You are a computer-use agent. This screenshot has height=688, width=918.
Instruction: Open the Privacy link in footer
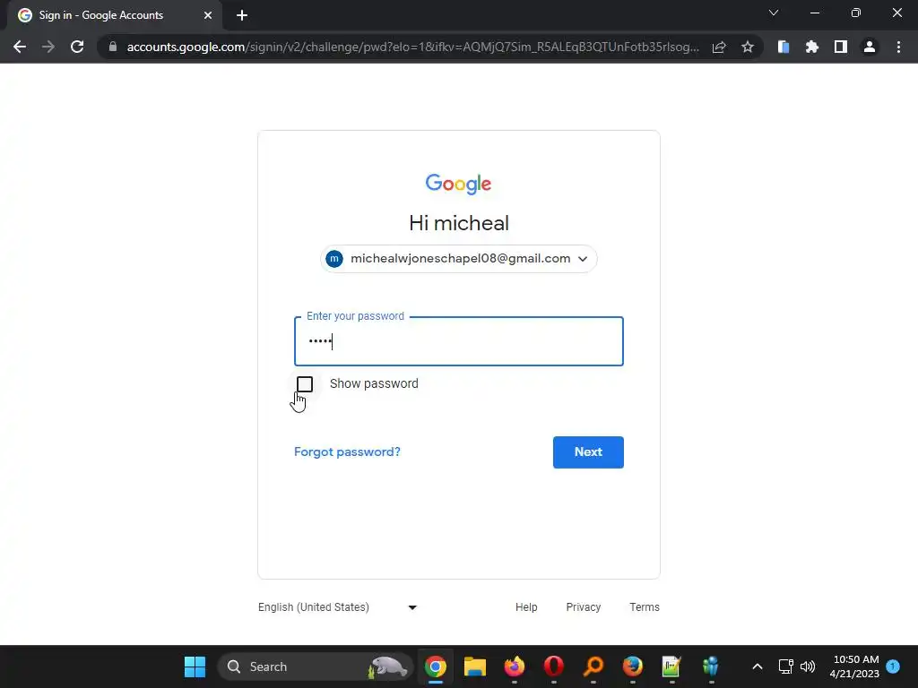[x=583, y=607]
